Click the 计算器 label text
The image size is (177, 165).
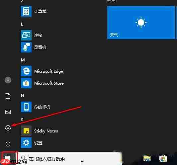(40, 11)
